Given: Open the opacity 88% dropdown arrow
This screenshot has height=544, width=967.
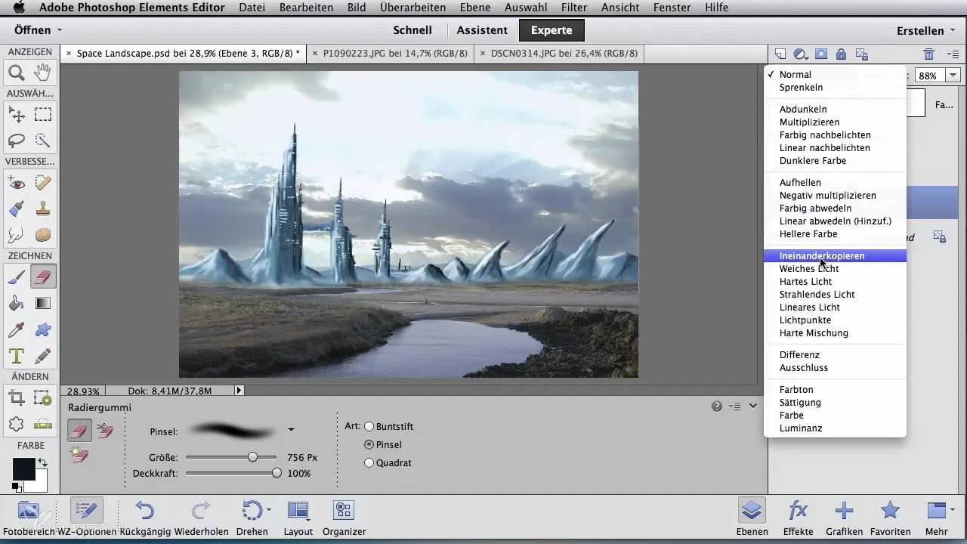Looking at the screenshot, I should pos(953,75).
